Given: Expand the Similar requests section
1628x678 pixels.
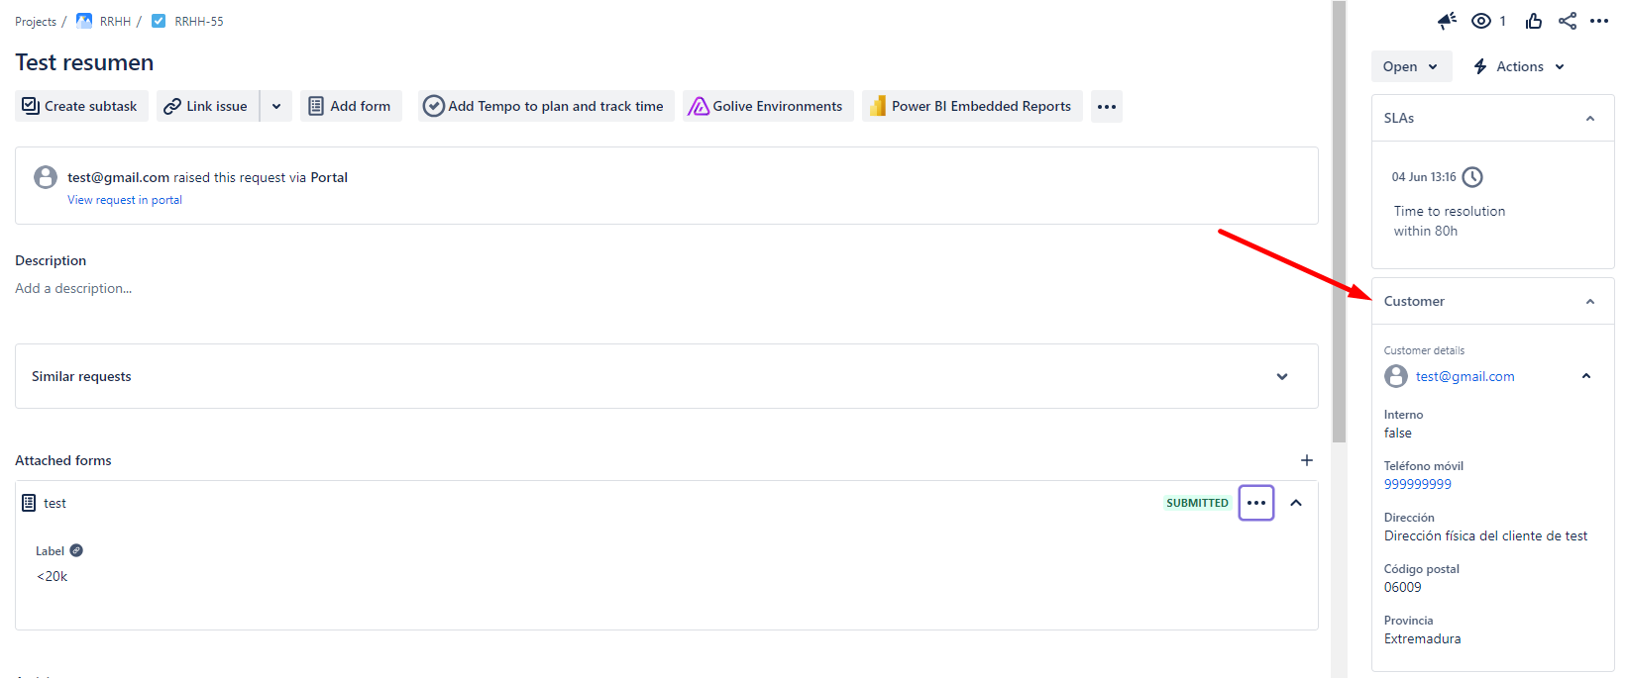Looking at the screenshot, I should [1281, 376].
